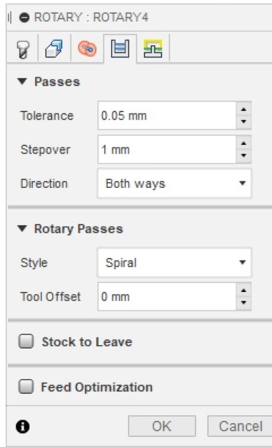The width and height of the screenshot is (272, 447).
Task: Enable the Feed Optimization checkbox
Action: [26, 387]
